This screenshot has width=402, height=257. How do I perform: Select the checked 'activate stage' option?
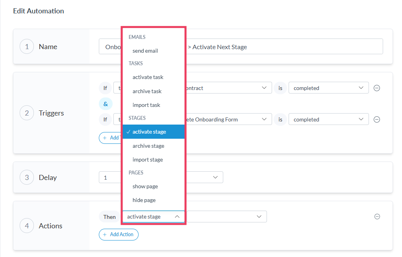tap(149, 132)
